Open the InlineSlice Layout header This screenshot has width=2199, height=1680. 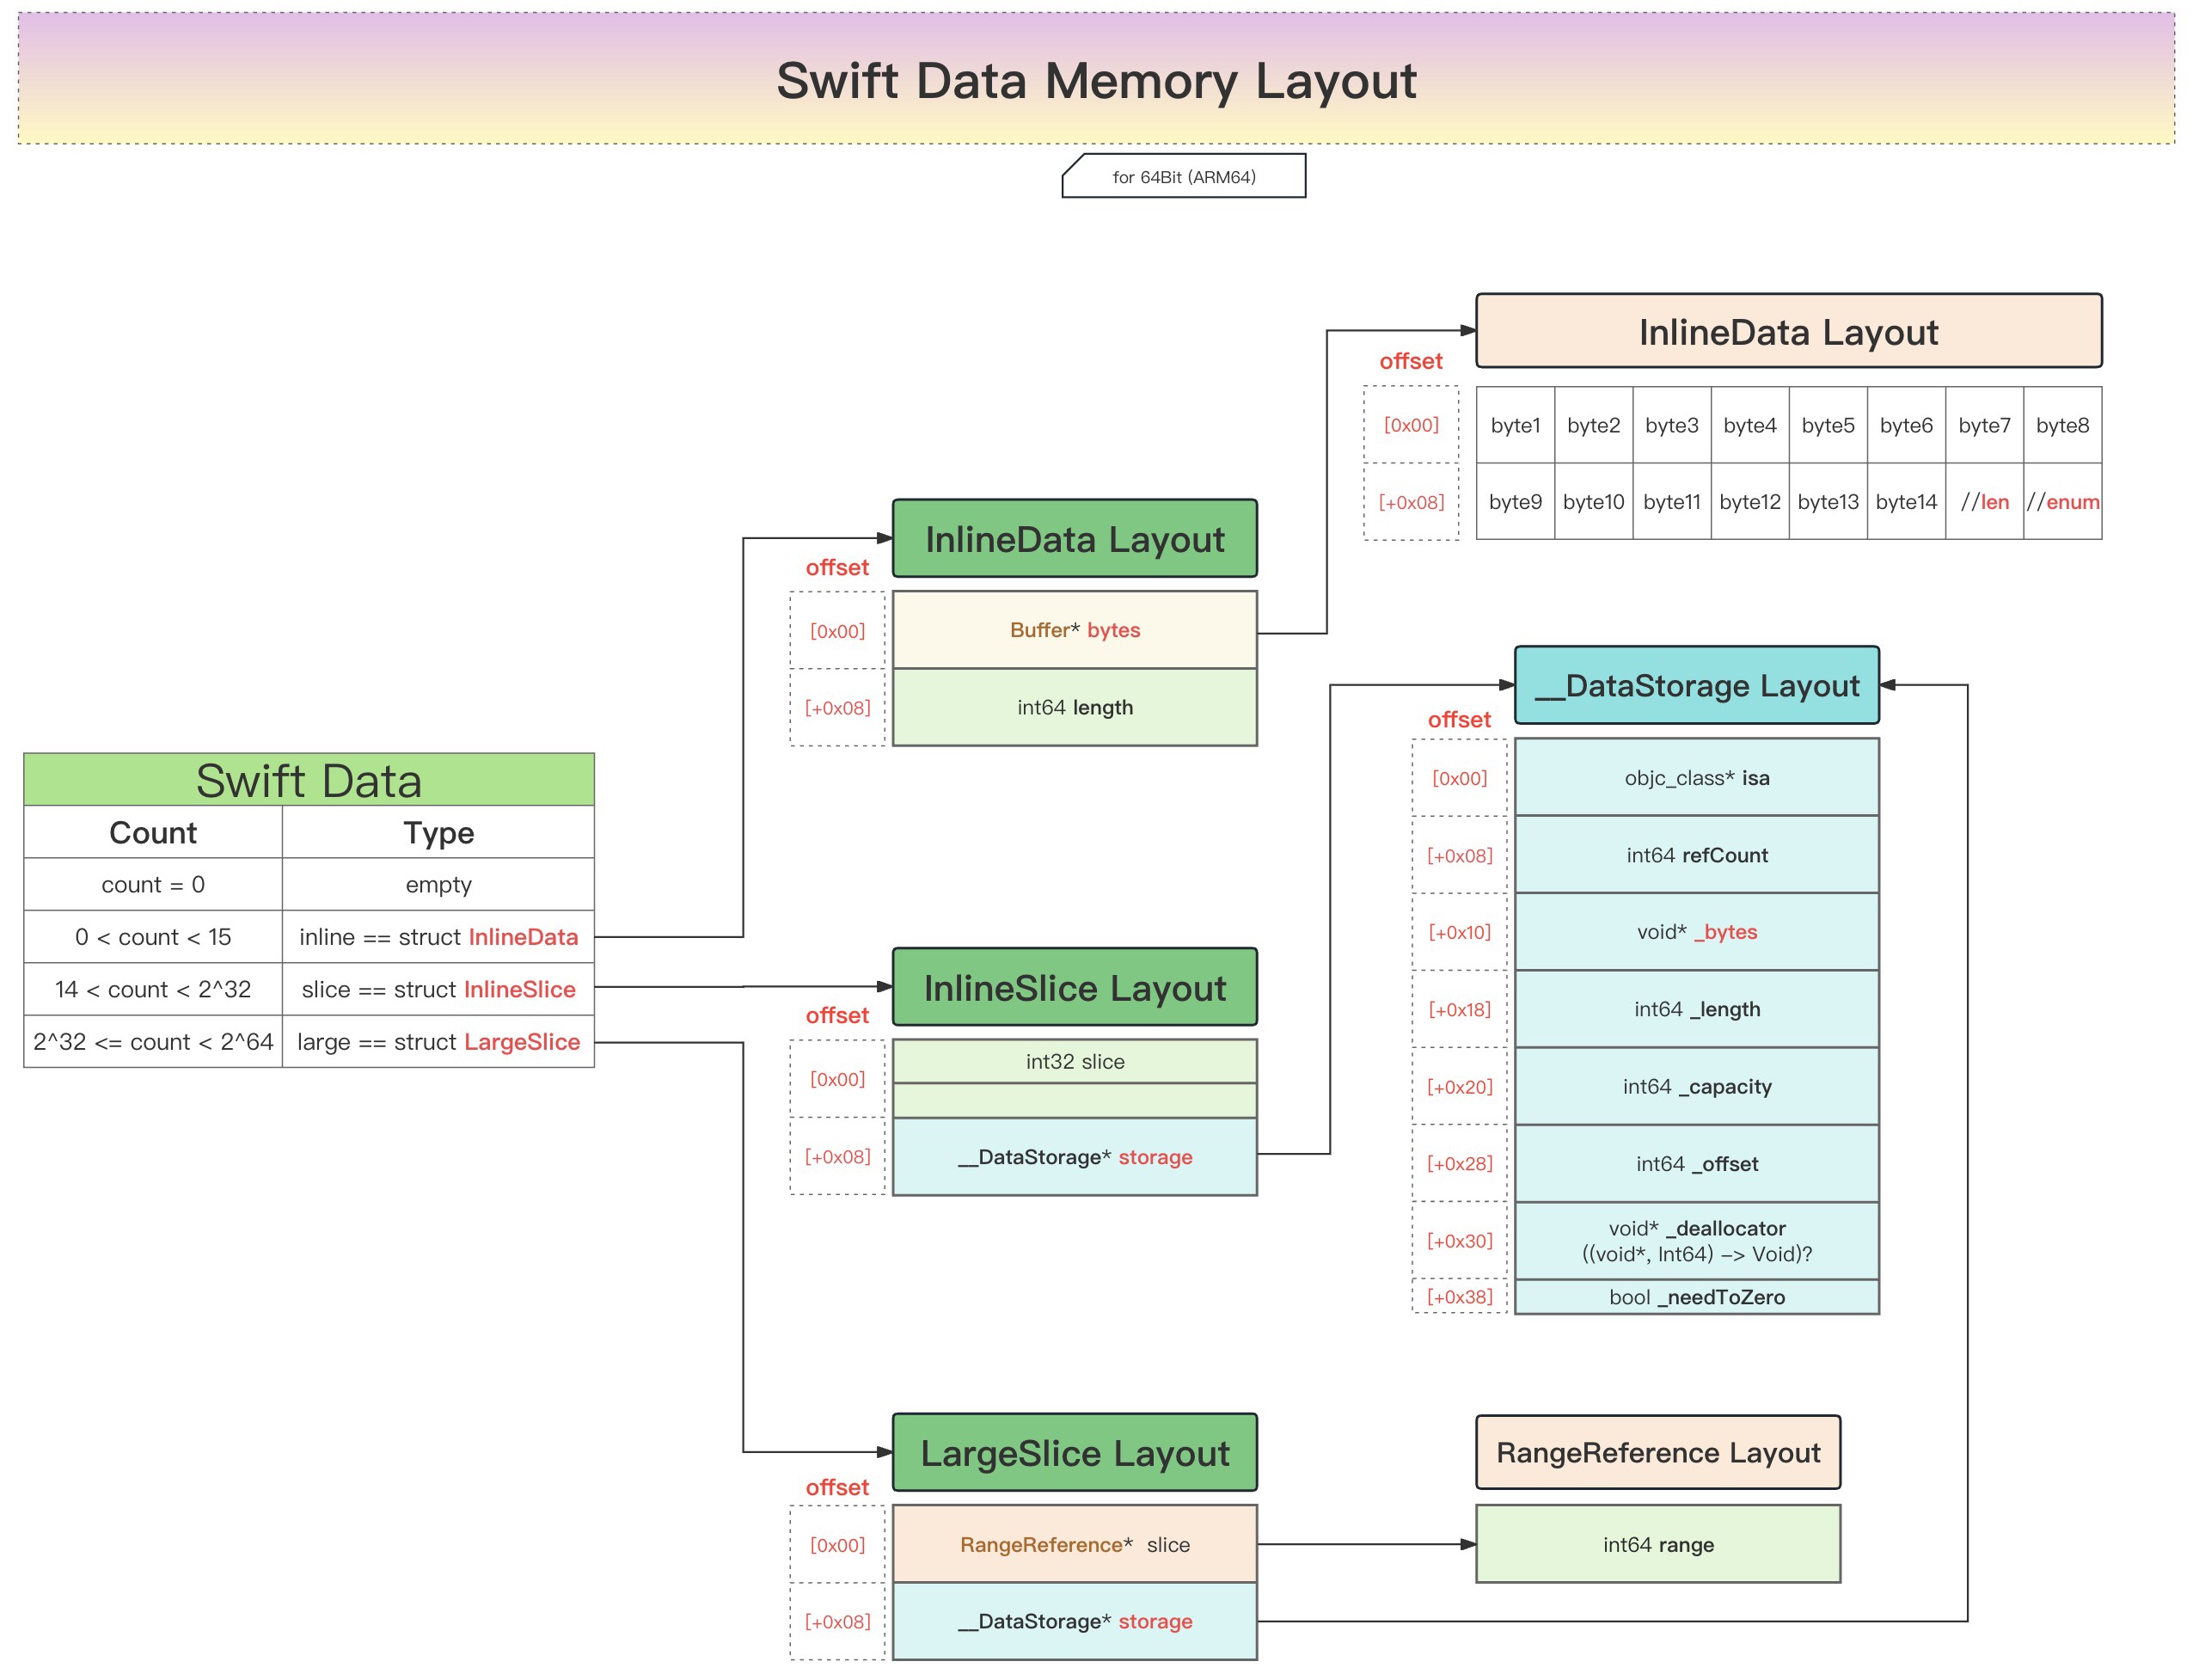click(x=1074, y=988)
